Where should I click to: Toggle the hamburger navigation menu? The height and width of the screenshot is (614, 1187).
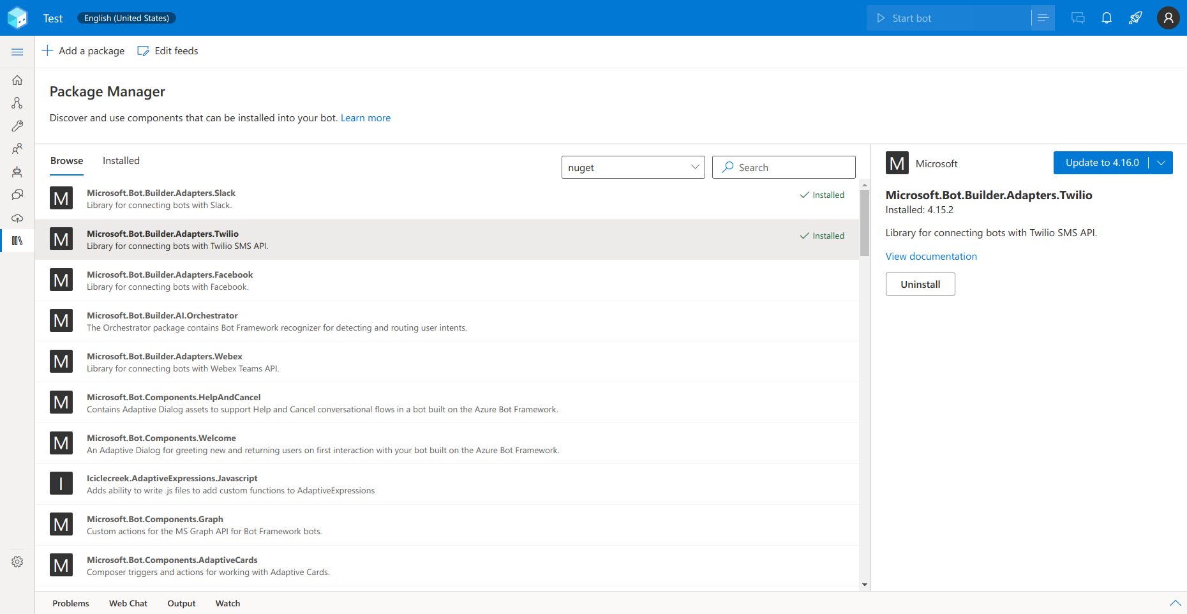pos(17,52)
